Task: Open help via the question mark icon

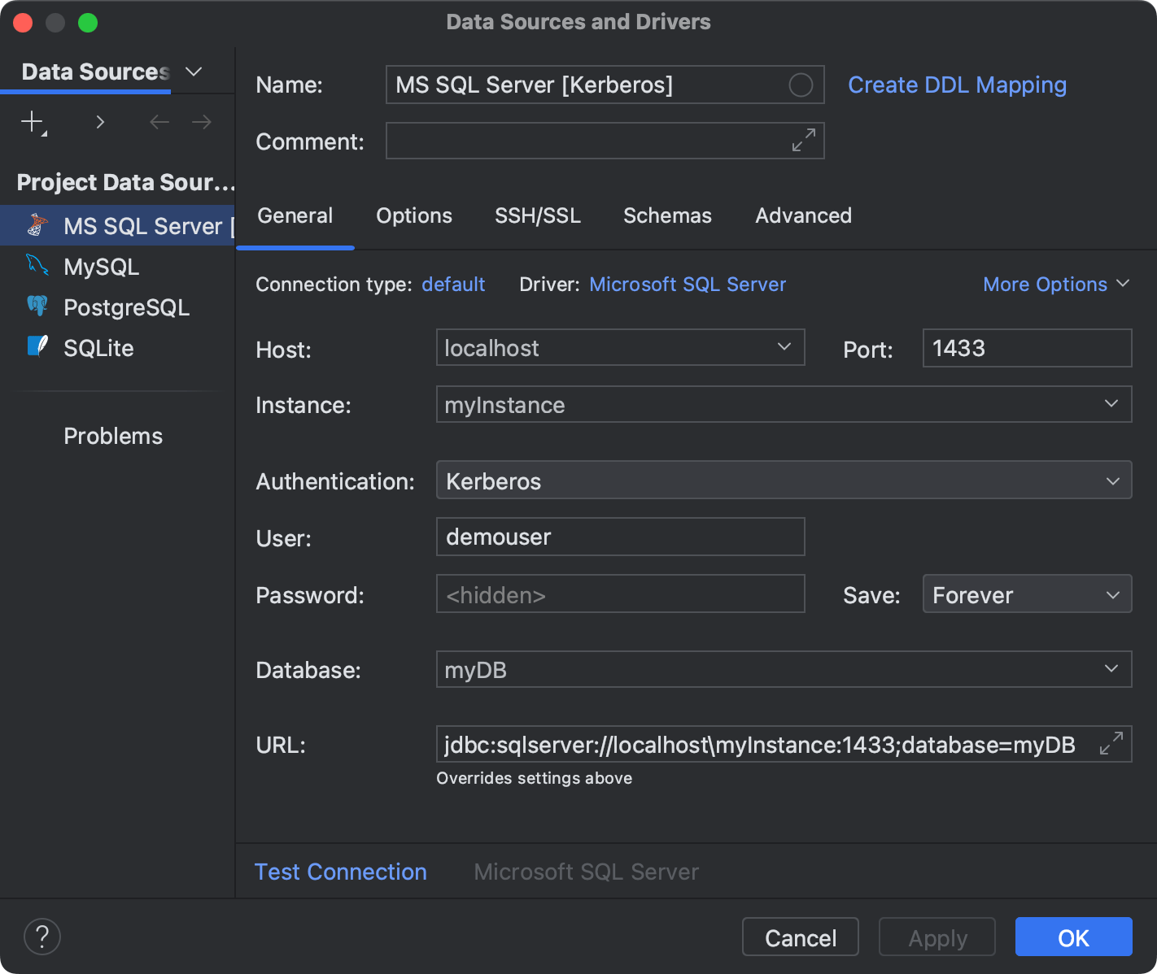Action: click(42, 937)
